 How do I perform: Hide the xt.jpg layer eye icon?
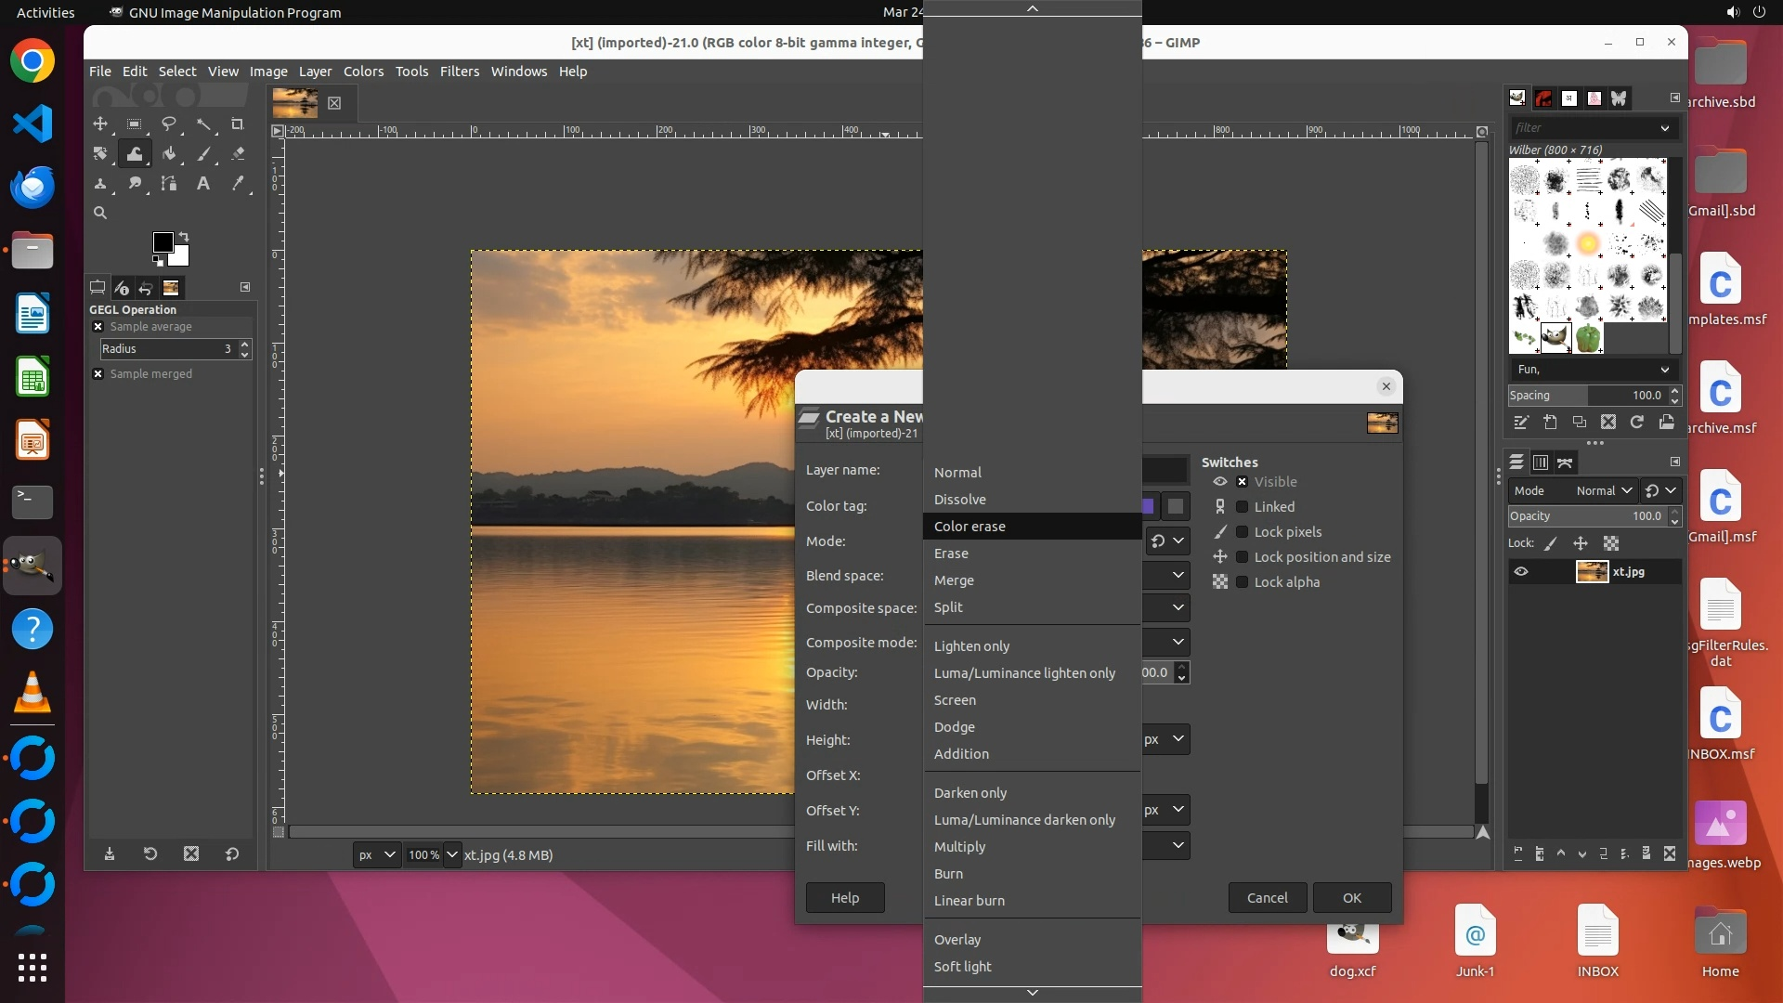click(1521, 572)
